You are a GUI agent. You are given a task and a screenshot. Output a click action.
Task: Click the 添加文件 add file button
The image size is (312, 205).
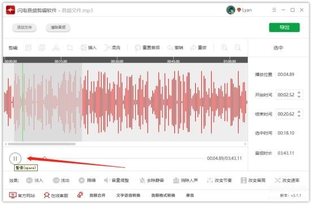24,28
